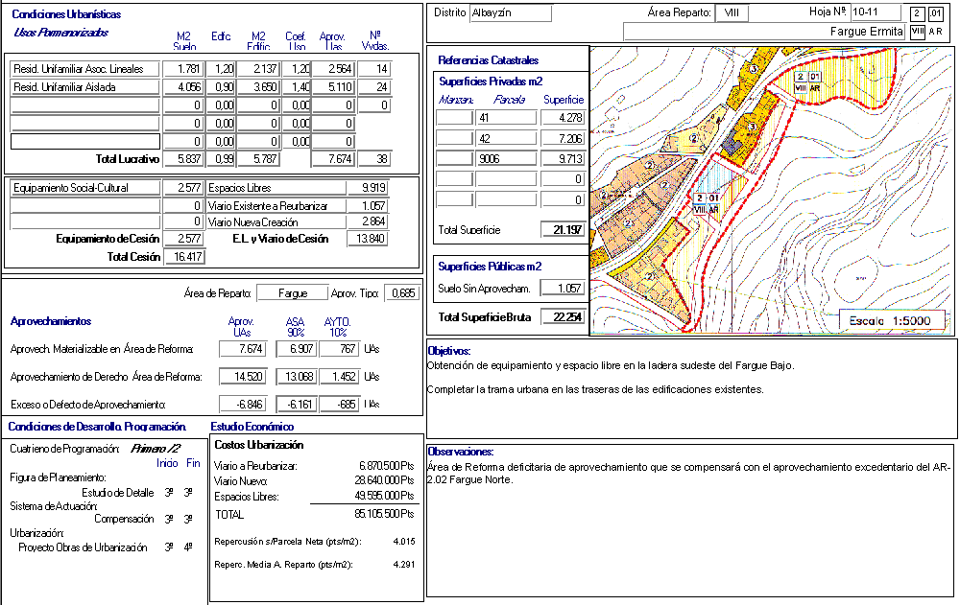Click ASA 90% value 6.907

click(x=296, y=349)
